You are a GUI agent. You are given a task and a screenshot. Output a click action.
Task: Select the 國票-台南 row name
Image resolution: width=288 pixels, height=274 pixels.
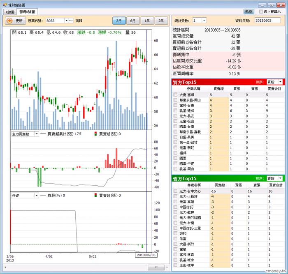pyautogui.click(x=187, y=127)
